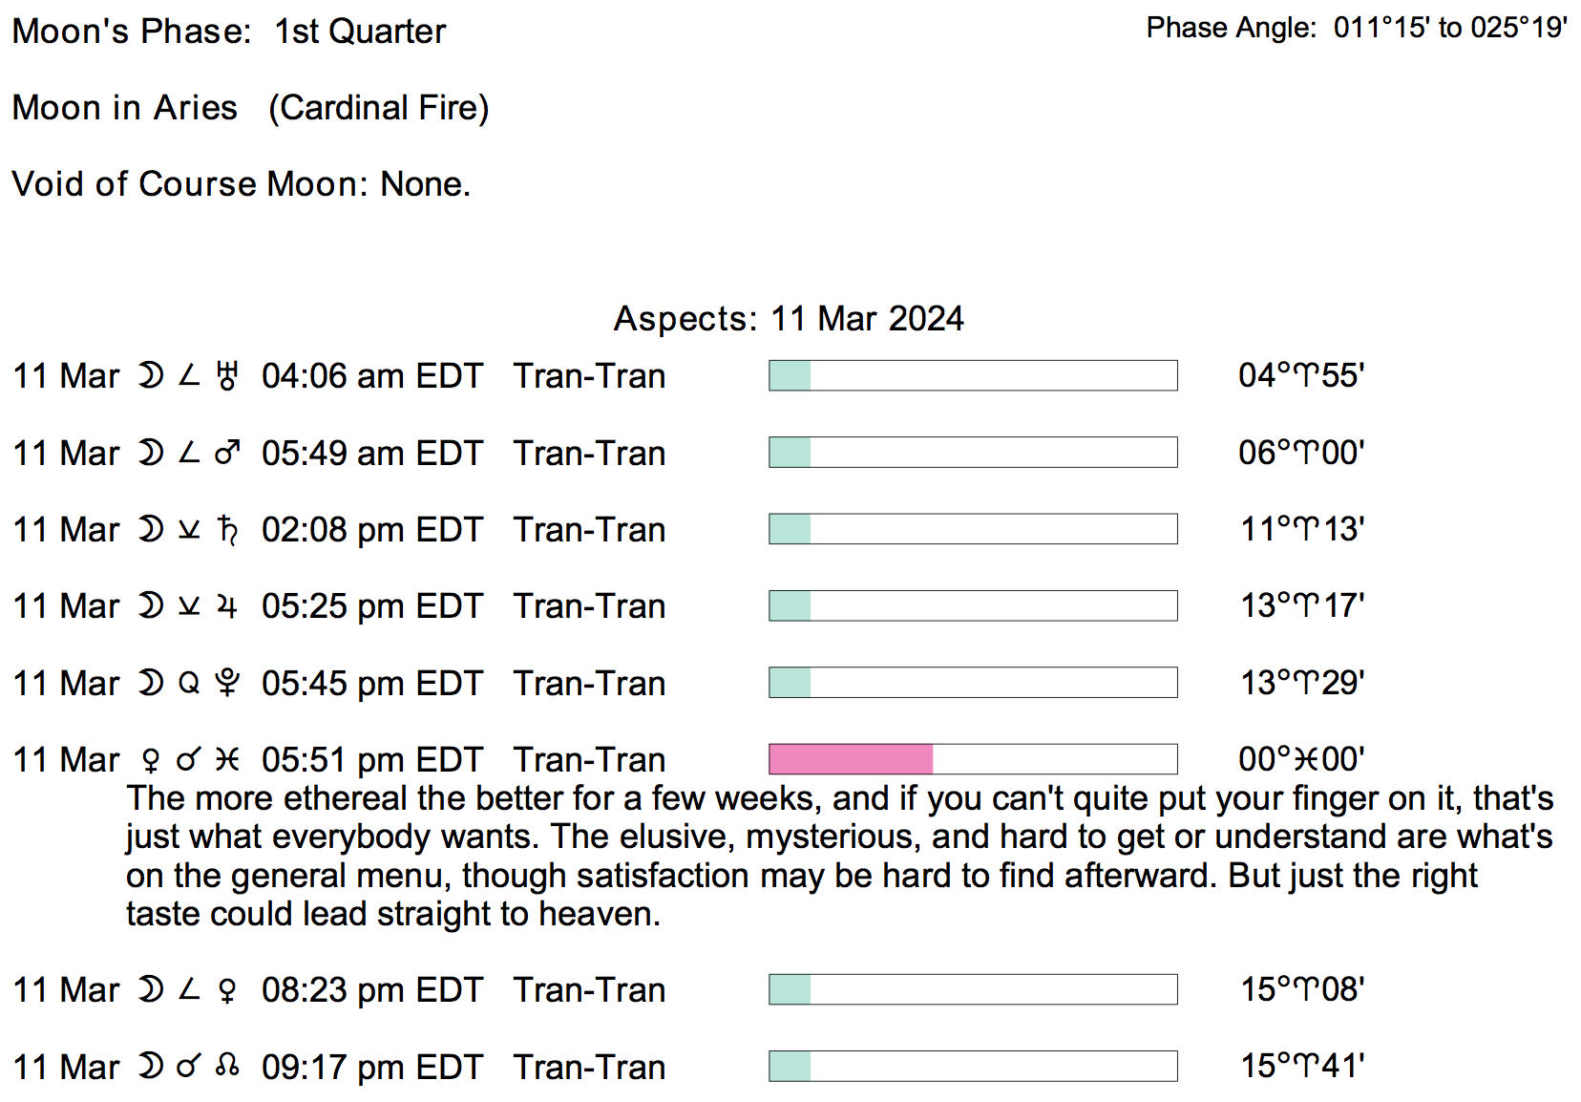Click the "Moon in Aries (Cardinal Fire)" line

click(250, 108)
